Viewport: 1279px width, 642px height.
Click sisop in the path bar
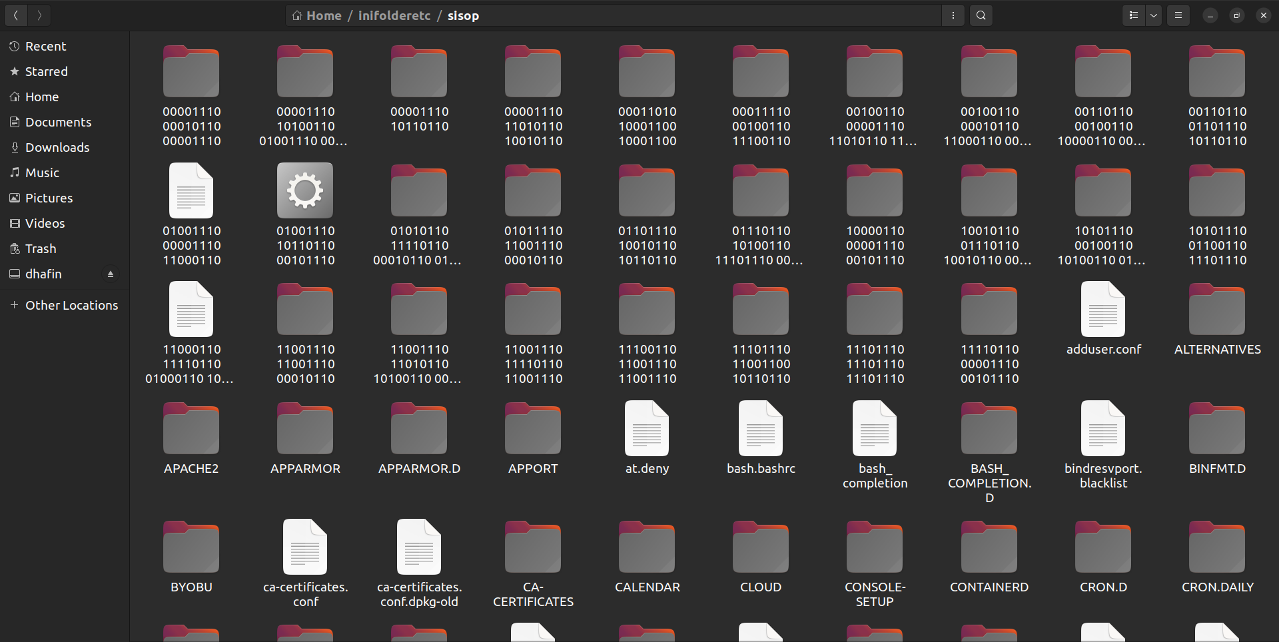pyautogui.click(x=463, y=15)
